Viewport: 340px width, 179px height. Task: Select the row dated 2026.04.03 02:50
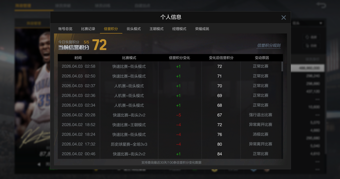coord(169,76)
